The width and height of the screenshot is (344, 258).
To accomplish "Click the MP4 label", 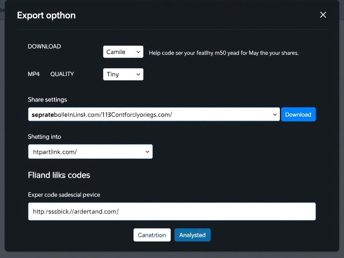I will pyautogui.click(x=34, y=74).
